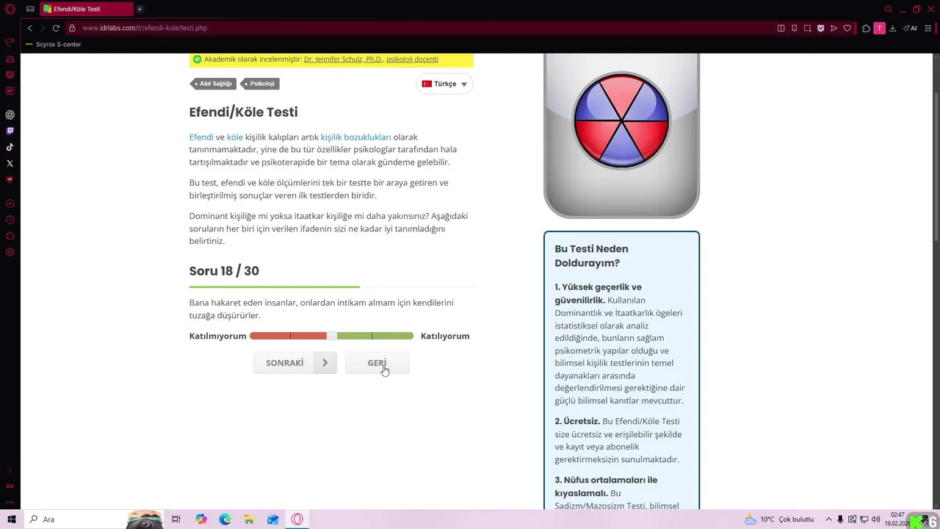Click the red and blue pie chart image
940x529 pixels.
[621, 120]
